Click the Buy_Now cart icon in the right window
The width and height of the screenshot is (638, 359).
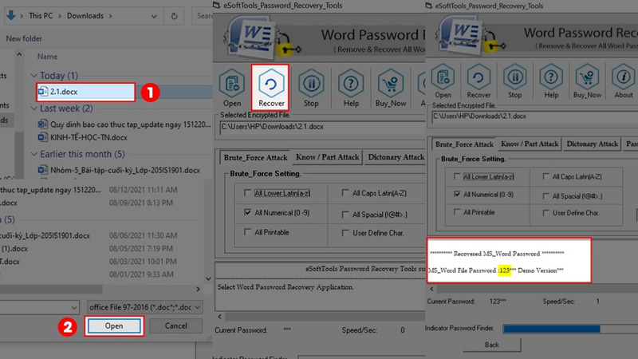click(x=587, y=77)
